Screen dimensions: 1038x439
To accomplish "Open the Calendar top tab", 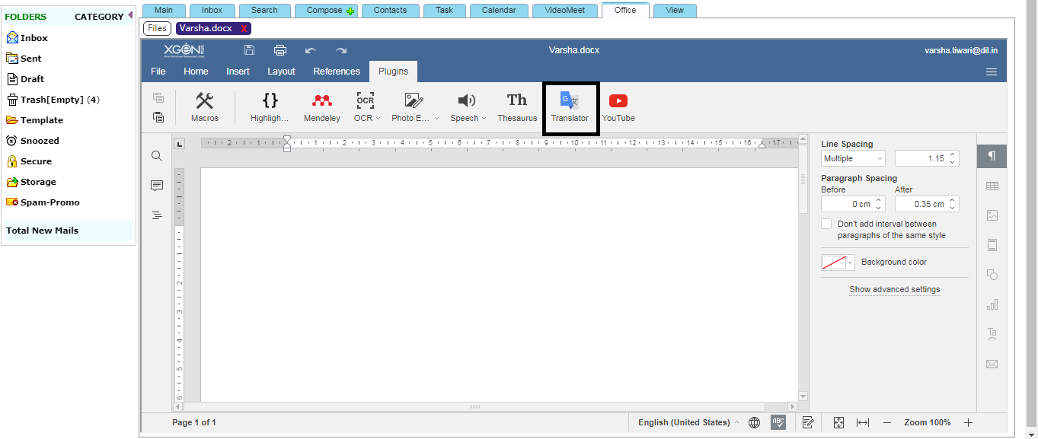I will pyautogui.click(x=499, y=10).
